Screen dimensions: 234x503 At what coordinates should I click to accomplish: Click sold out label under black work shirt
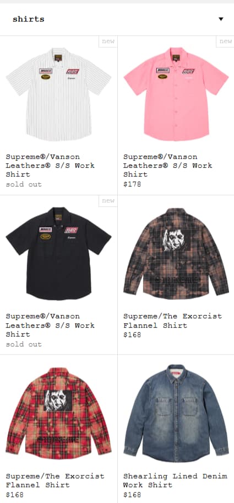click(x=24, y=344)
